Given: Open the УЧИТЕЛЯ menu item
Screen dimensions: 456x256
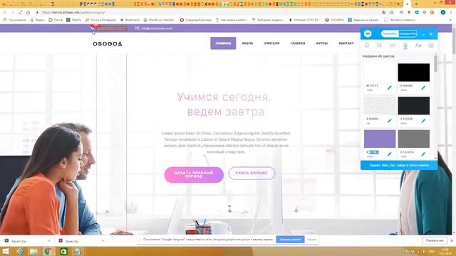Looking at the screenshot, I should pyautogui.click(x=271, y=43).
